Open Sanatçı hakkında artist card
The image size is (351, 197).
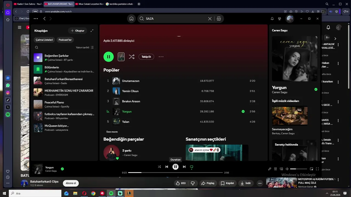[295, 150]
